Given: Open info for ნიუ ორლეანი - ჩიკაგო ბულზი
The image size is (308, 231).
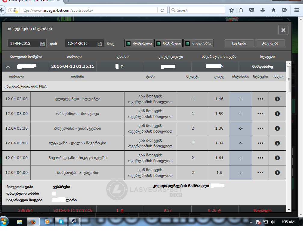Looking at the screenshot, I should click(x=277, y=158).
